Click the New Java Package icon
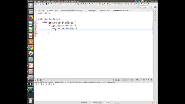Image resolution: width=185 pixels, height=104 pixels. (100, 4)
